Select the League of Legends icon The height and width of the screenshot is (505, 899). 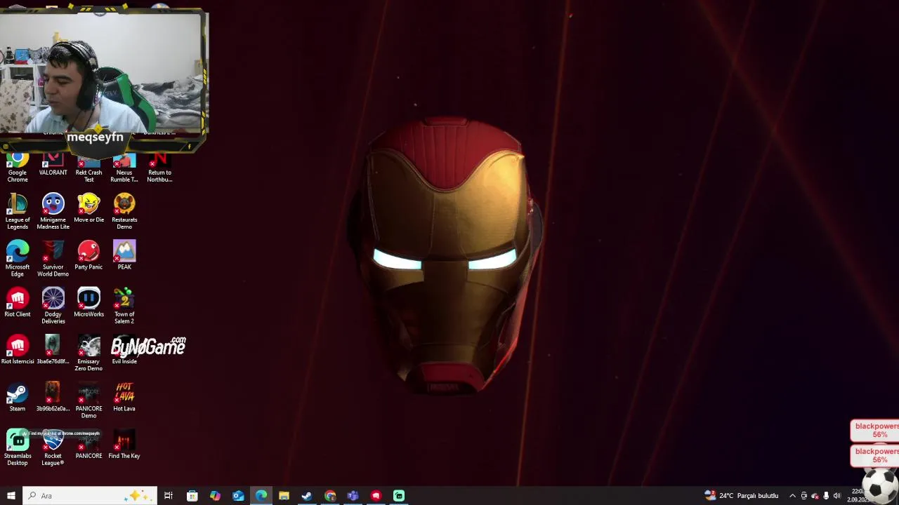pyautogui.click(x=18, y=211)
